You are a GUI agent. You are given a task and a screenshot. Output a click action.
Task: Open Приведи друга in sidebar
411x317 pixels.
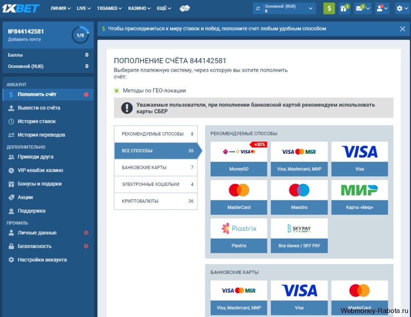pos(48,157)
